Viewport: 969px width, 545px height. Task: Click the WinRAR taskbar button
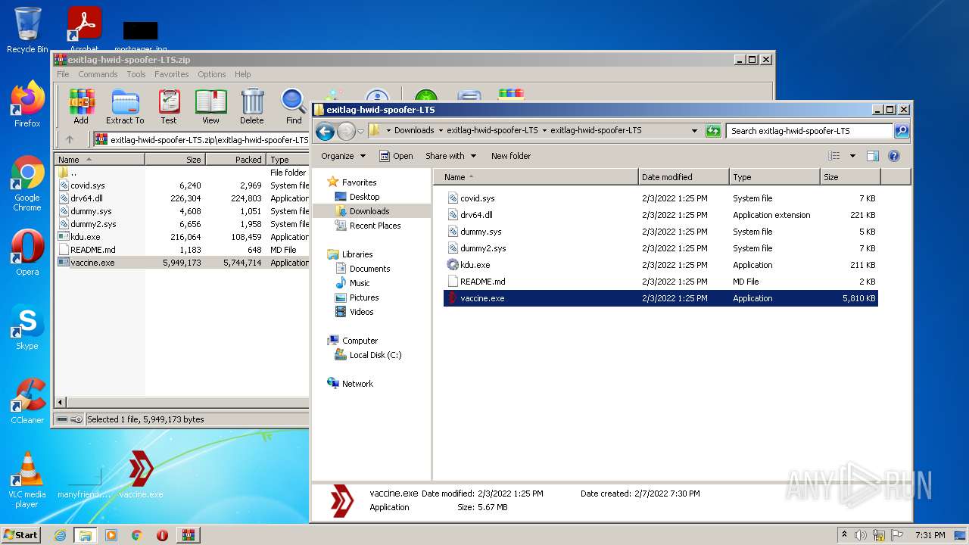(188, 535)
